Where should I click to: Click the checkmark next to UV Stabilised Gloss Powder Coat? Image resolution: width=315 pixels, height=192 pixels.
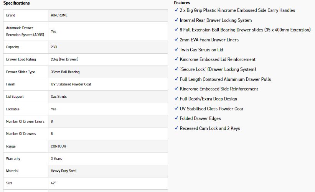tap(176, 108)
